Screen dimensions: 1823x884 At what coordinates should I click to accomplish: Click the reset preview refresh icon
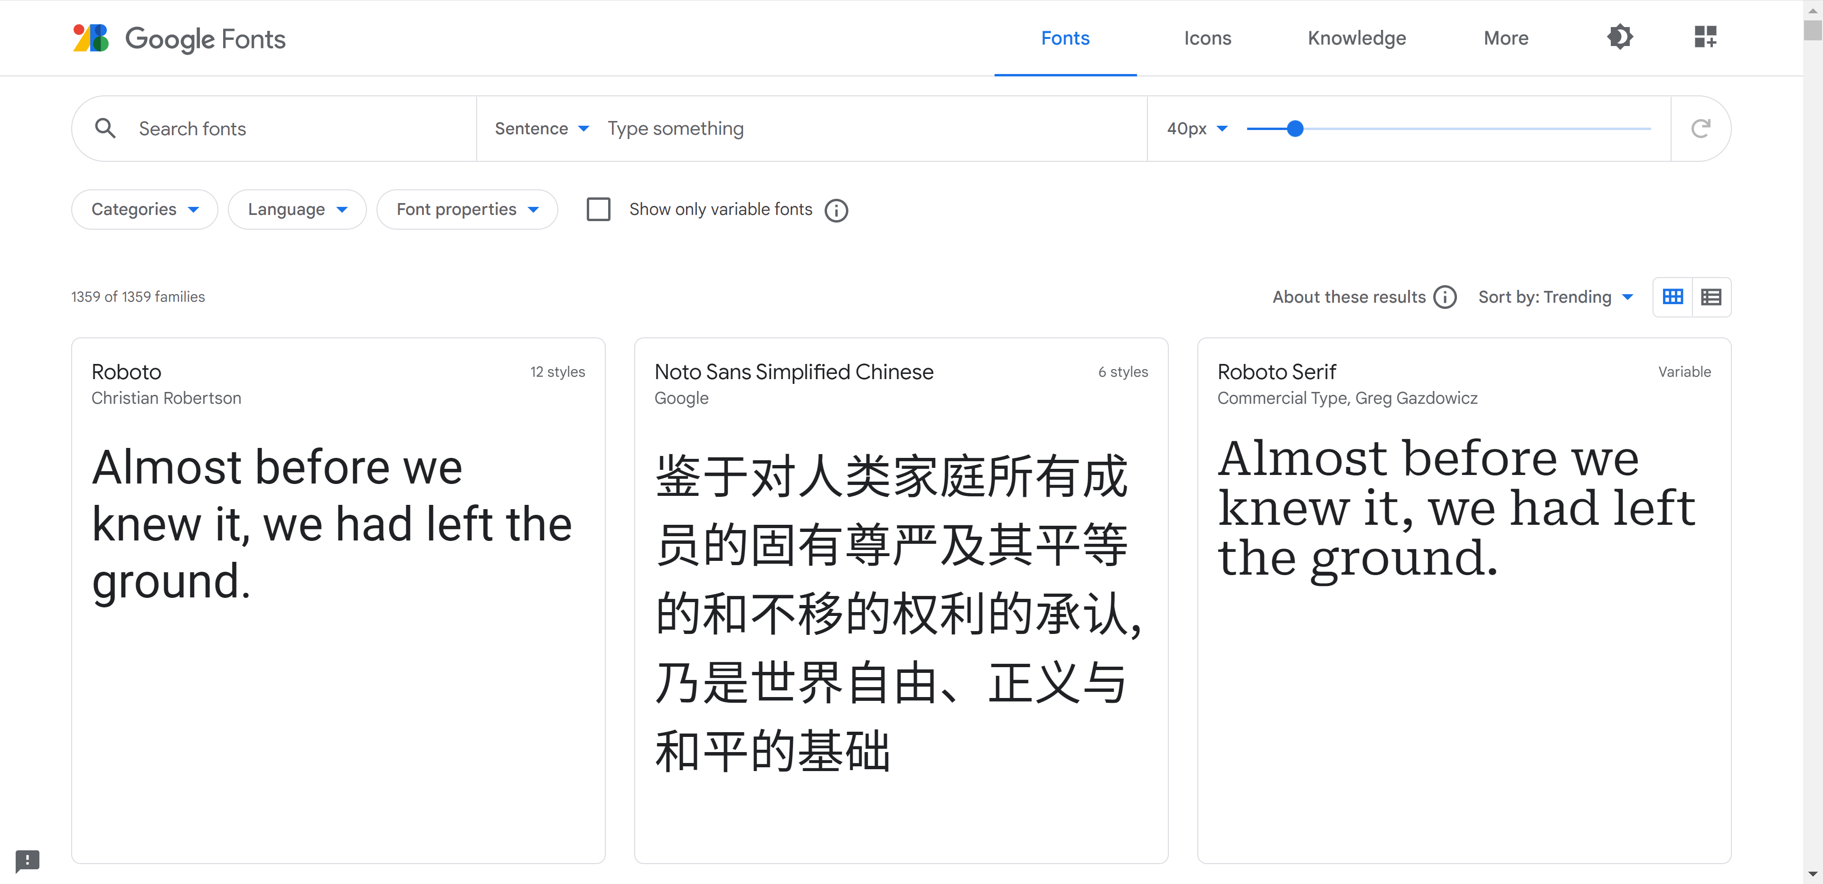pyautogui.click(x=1701, y=129)
